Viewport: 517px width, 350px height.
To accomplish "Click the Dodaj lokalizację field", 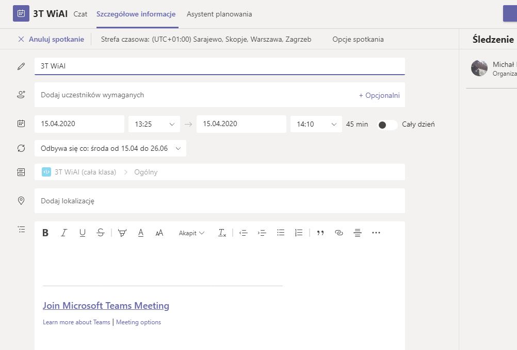I will 220,201.
